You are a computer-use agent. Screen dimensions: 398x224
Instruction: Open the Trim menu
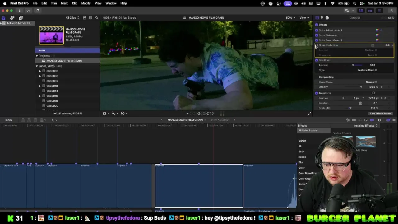click(x=54, y=3)
